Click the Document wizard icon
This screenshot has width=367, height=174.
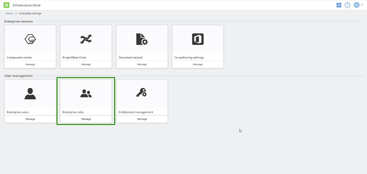coord(142,39)
